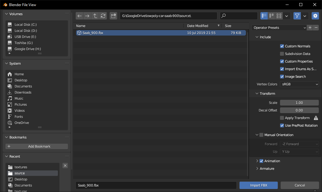Expand the Armature section
The image size is (322, 192).
257,169
